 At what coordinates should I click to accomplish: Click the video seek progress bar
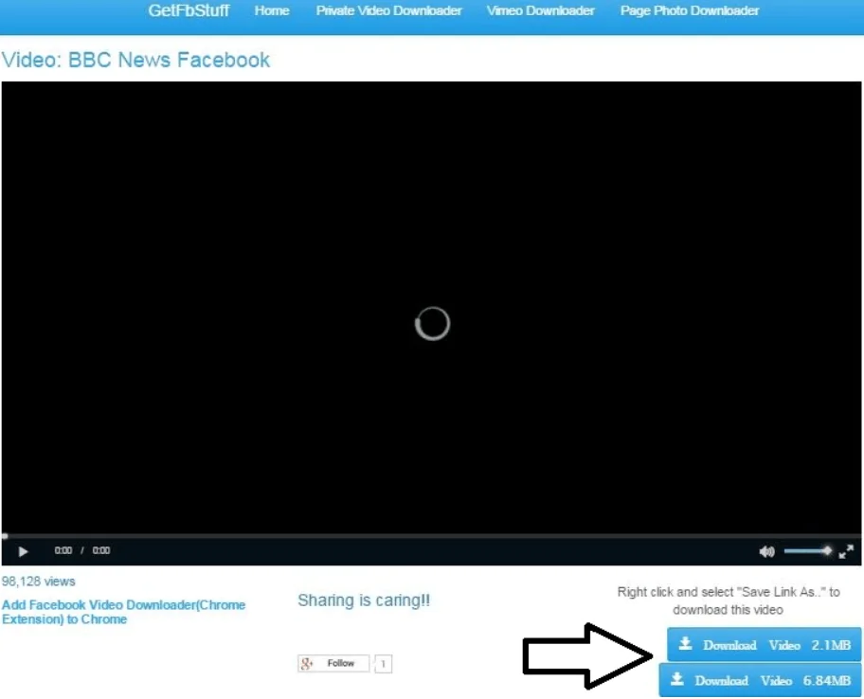(432, 536)
